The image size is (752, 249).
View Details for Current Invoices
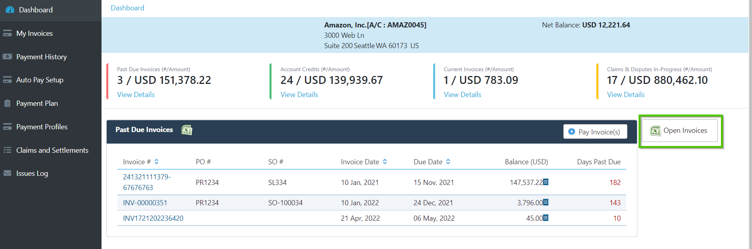462,95
